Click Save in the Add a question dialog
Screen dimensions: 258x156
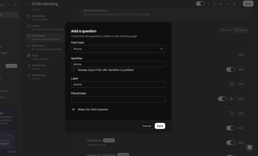tap(160, 126)
